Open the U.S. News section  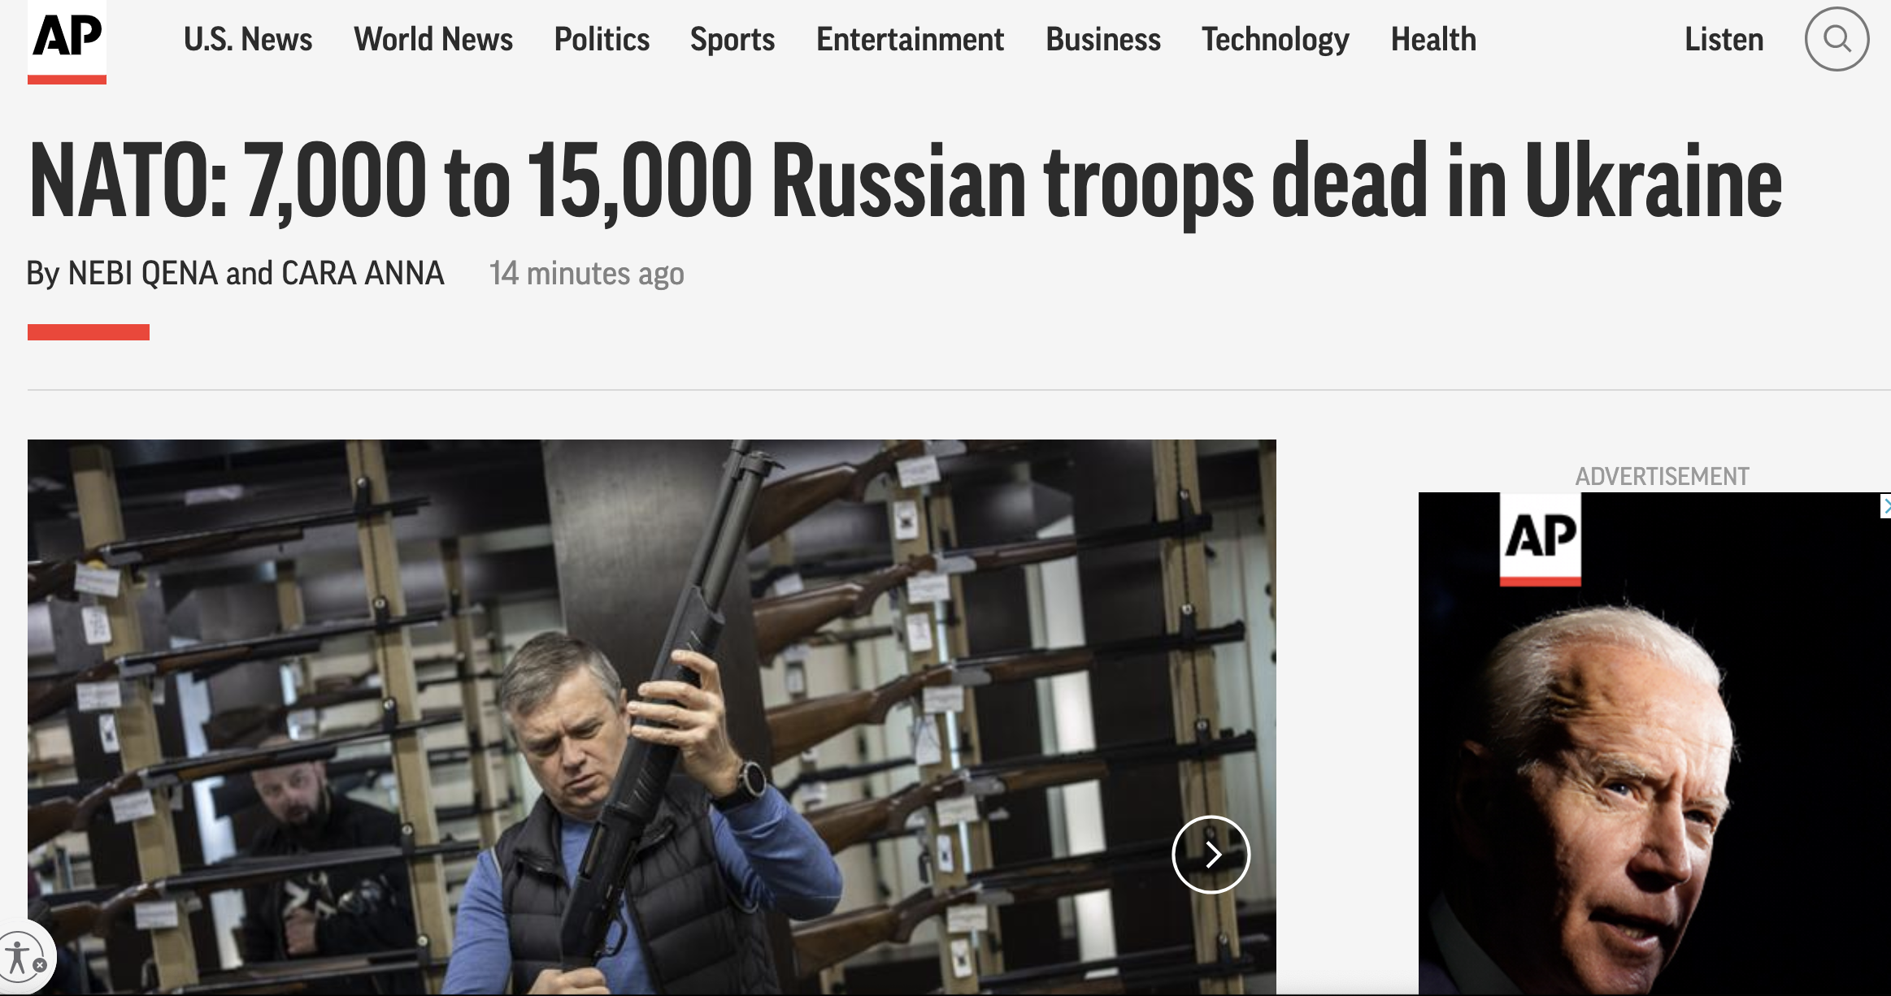tap(248, 39)
